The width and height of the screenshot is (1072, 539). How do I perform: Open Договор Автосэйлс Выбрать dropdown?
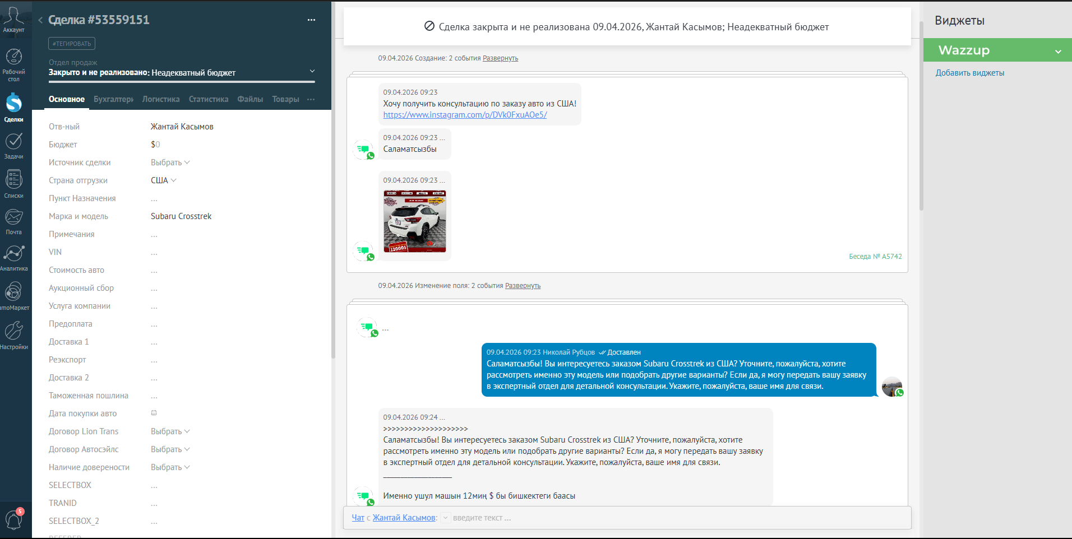[170, 449]
